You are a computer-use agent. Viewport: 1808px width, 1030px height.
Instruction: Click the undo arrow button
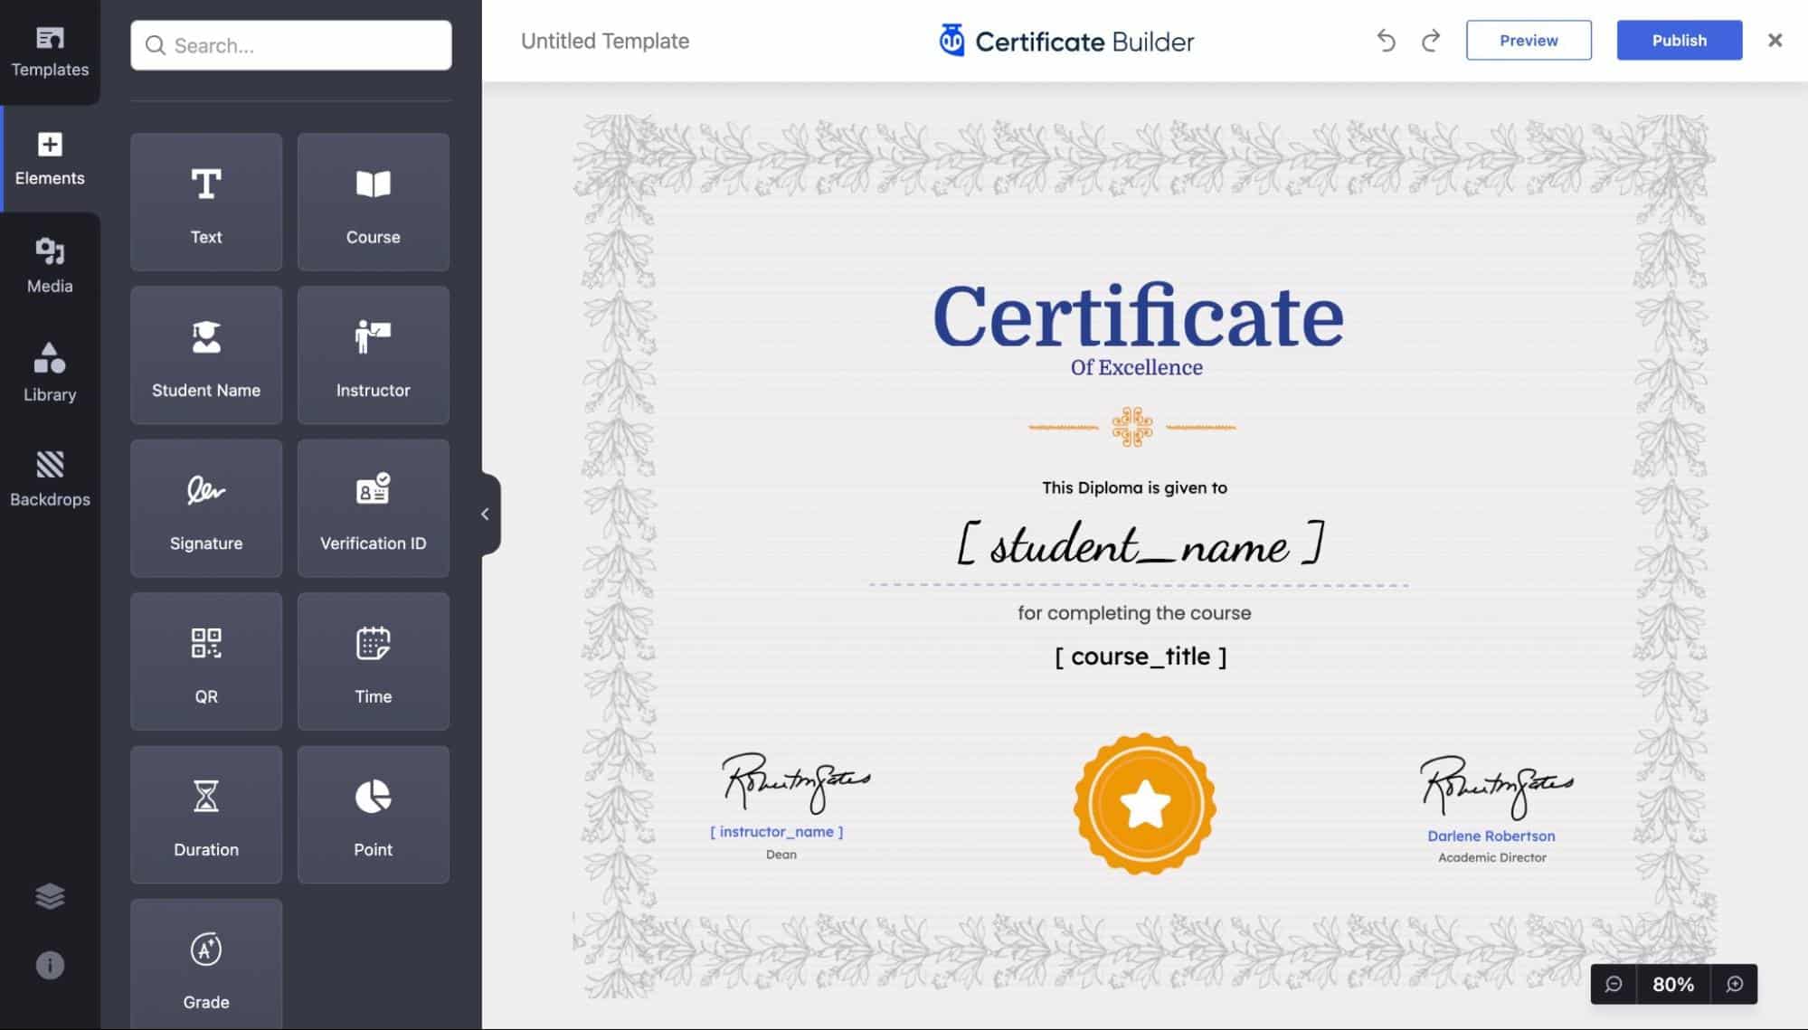1387,40
